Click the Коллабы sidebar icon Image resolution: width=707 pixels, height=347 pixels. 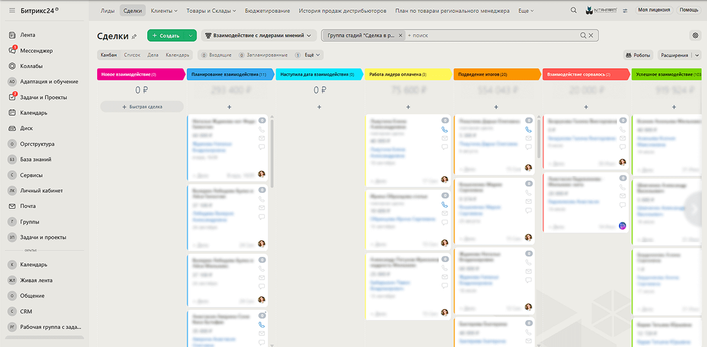[12, 66]
